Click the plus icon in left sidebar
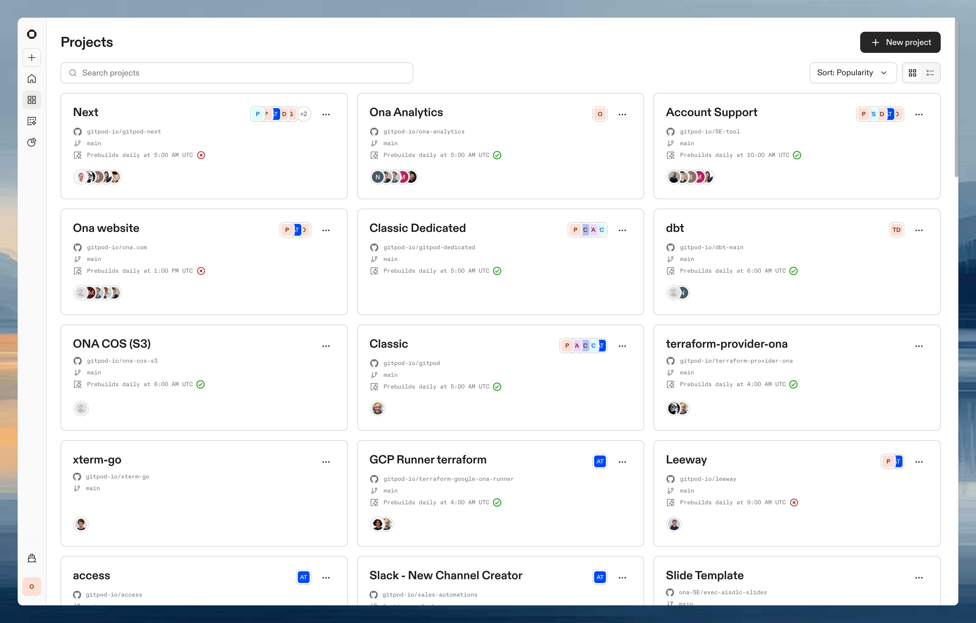This screenshot has width=976, height=623. [x=32, y=58]
